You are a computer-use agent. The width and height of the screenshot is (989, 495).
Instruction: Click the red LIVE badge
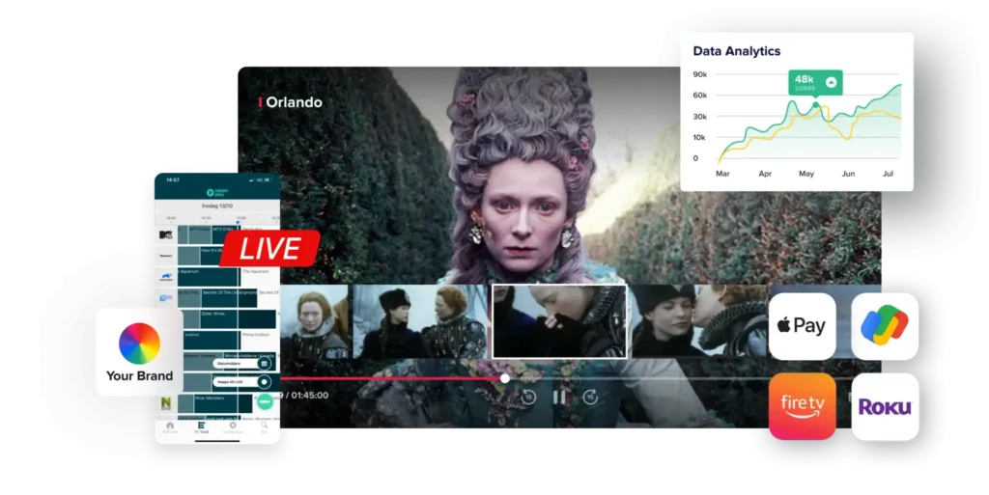tap(269, 249)
